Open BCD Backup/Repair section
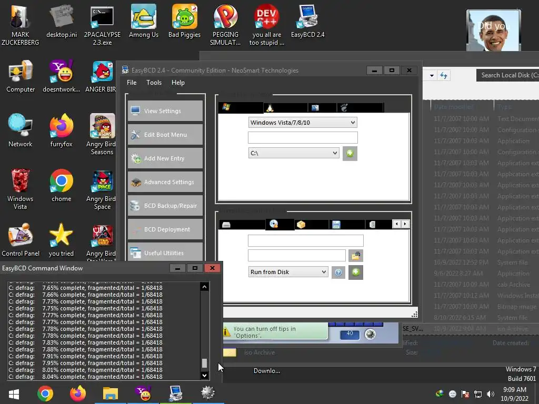 tap(165, 206)
